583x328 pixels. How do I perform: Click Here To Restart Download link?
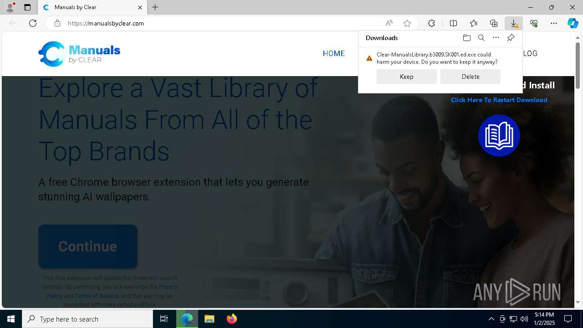499,100
